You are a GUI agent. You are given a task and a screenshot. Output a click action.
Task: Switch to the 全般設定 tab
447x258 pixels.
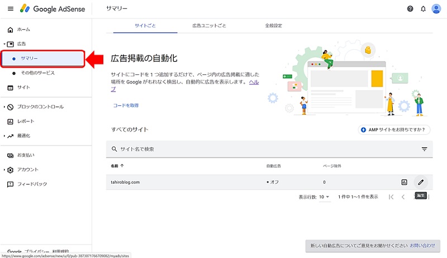pyautogui.click(x=273, y=26)
